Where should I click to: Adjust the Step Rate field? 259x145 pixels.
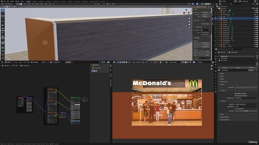[x=246, y=111]
